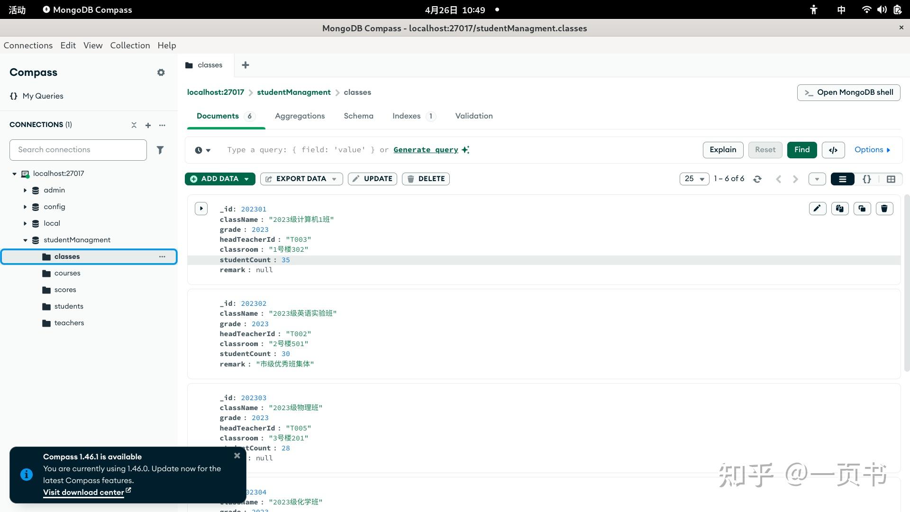Image resolution: width=910 pixels, height=512 pixels.
Task: Click the Generate query link
Action: pos(426,150)
